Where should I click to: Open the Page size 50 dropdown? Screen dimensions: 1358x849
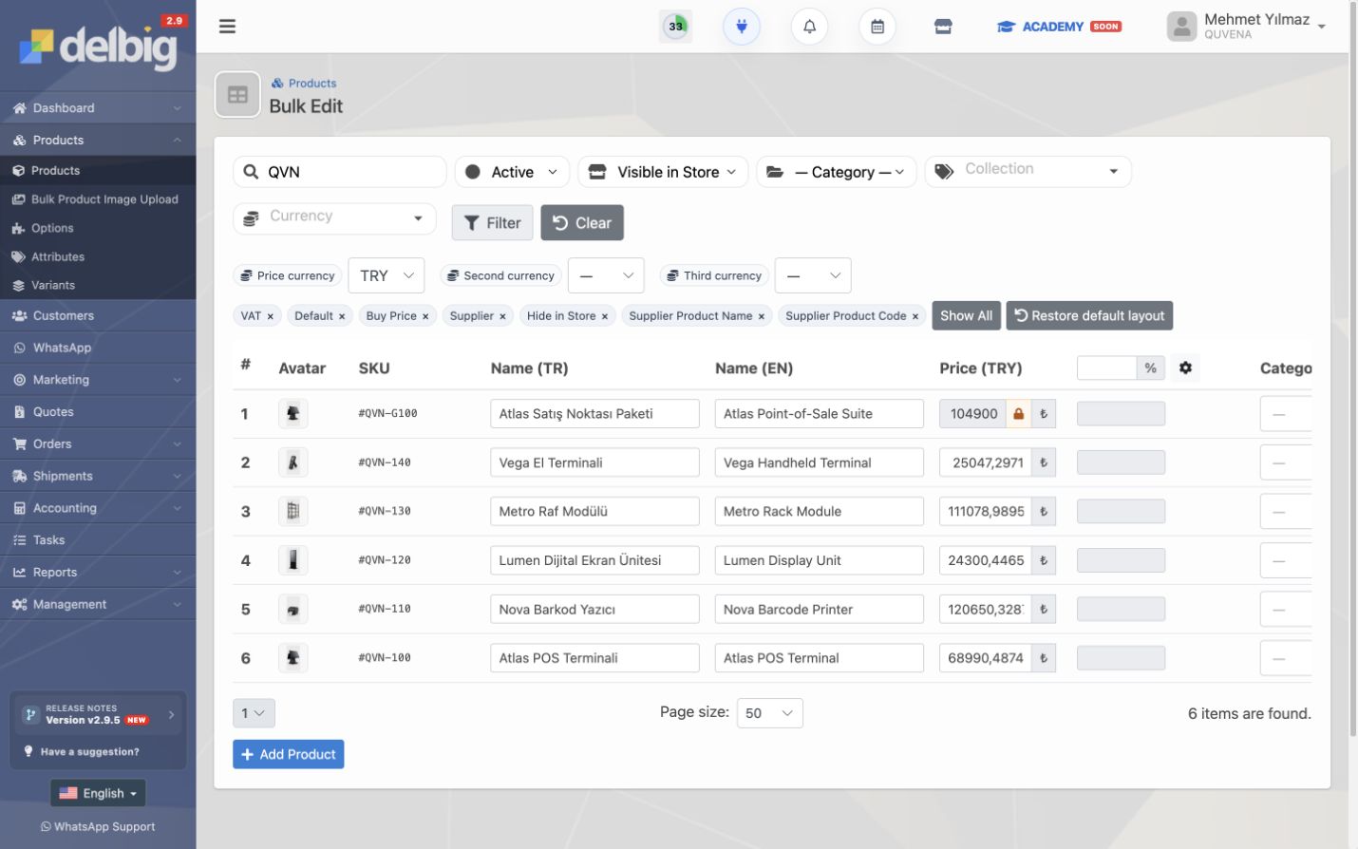770,713
